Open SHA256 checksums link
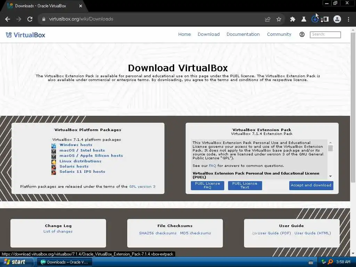Screen dimensions: 356x267 pyautogui.click(x=158, y=233)
